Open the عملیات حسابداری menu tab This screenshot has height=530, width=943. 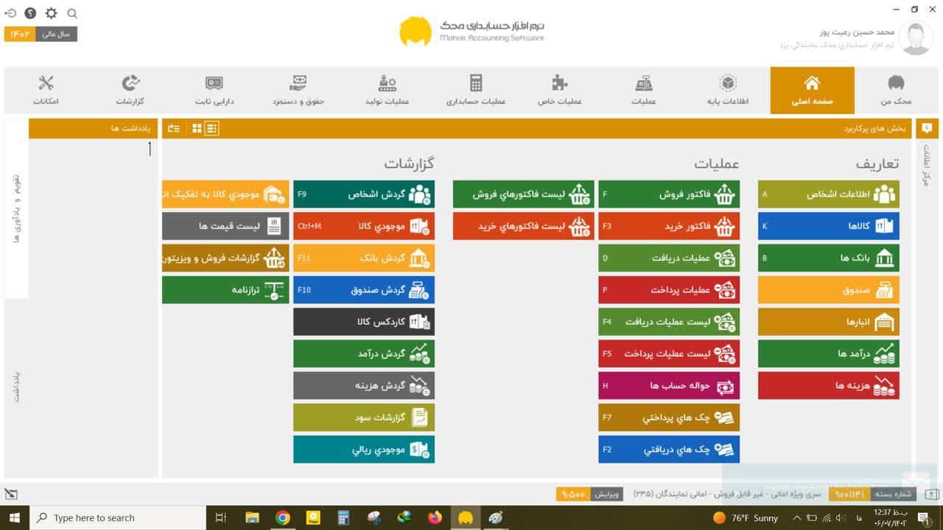tap(476, 91)
